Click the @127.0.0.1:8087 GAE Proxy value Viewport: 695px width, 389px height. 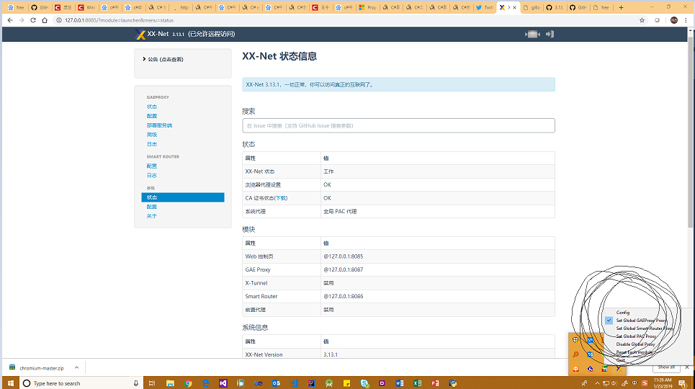pos(344,269)
